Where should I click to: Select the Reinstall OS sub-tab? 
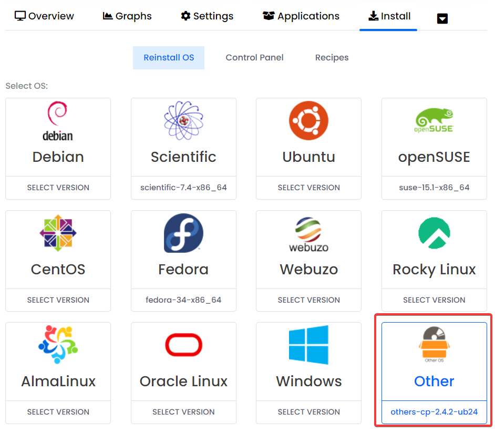click(169, 58)
